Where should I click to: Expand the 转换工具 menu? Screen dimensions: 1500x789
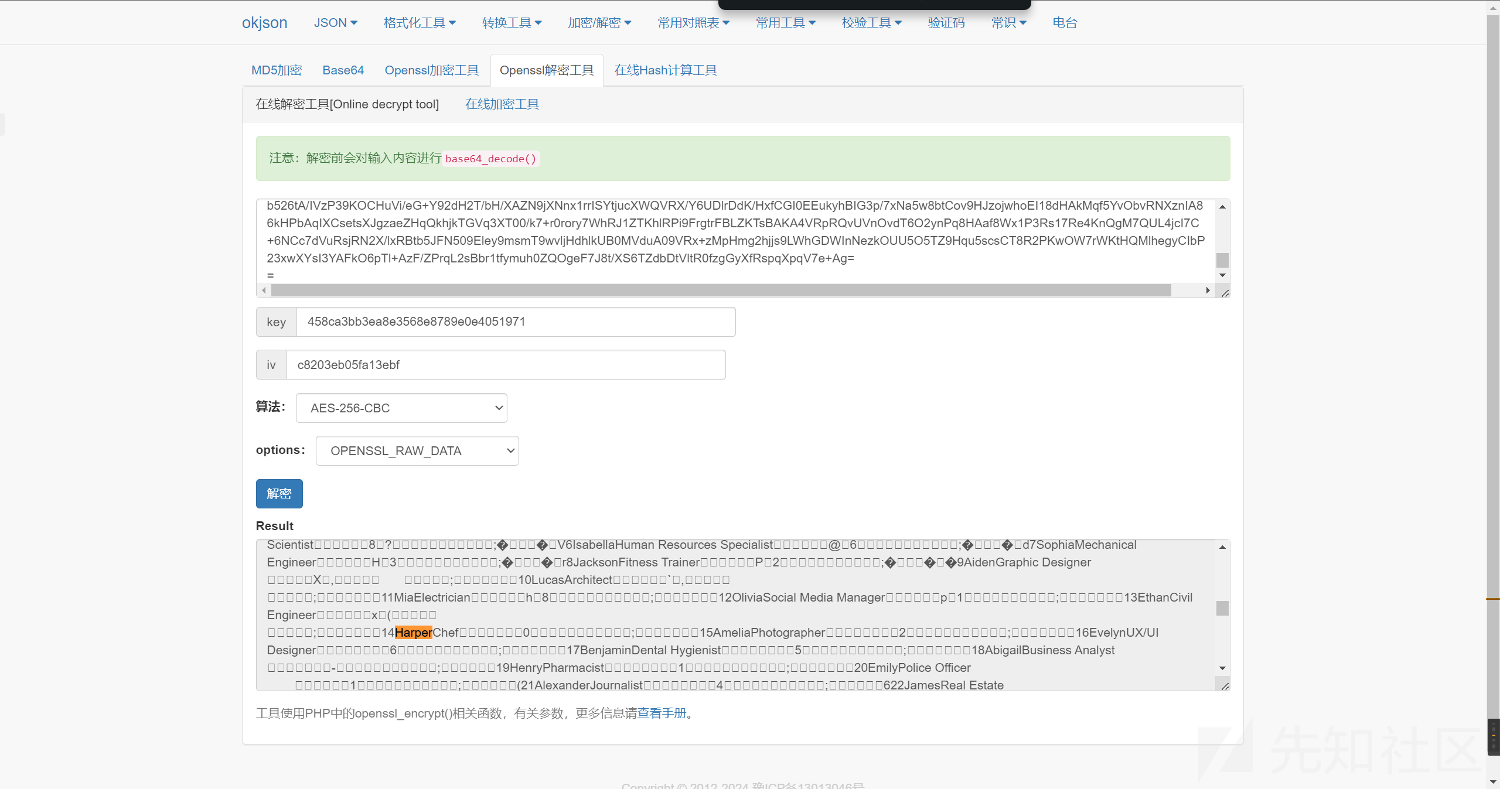[x=512, y=23]
